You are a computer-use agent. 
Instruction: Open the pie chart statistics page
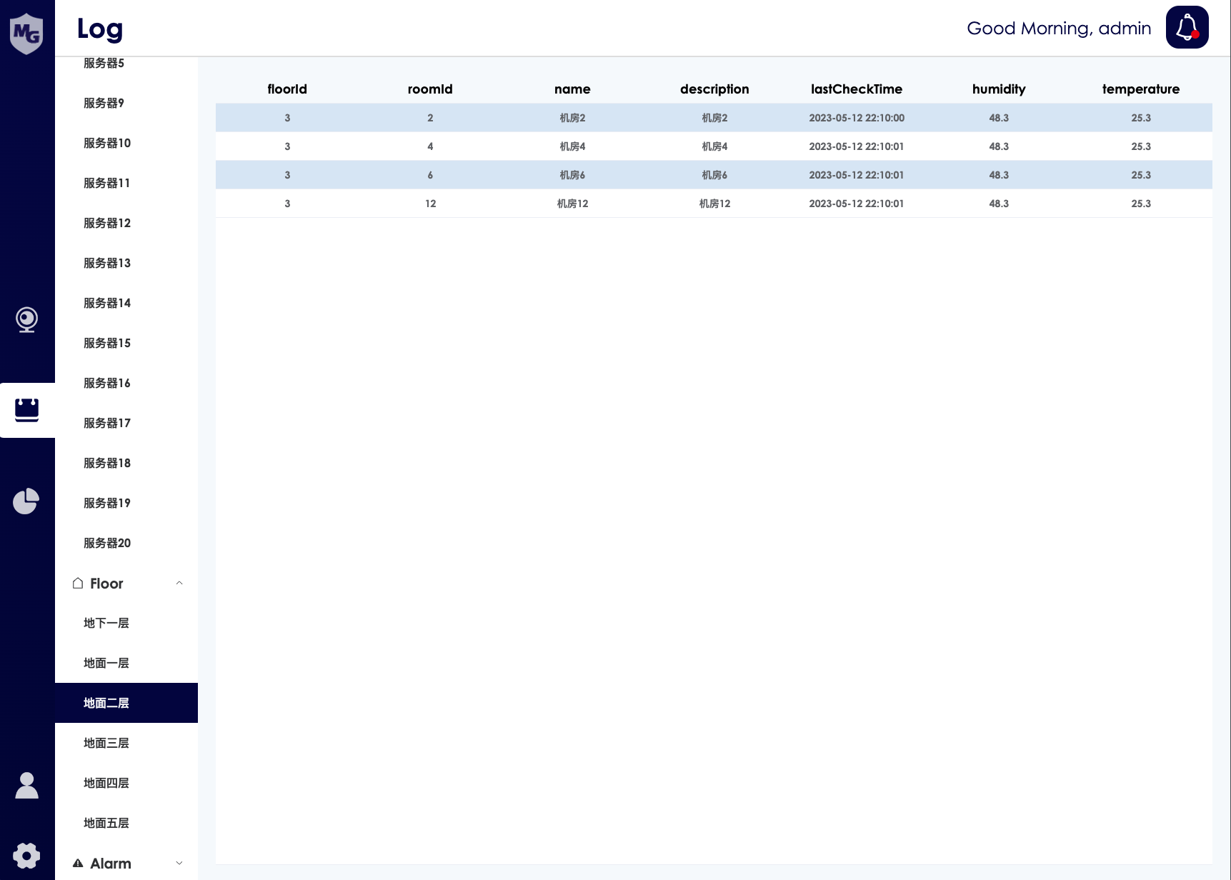pyautogui.click(x=26, y=501)
